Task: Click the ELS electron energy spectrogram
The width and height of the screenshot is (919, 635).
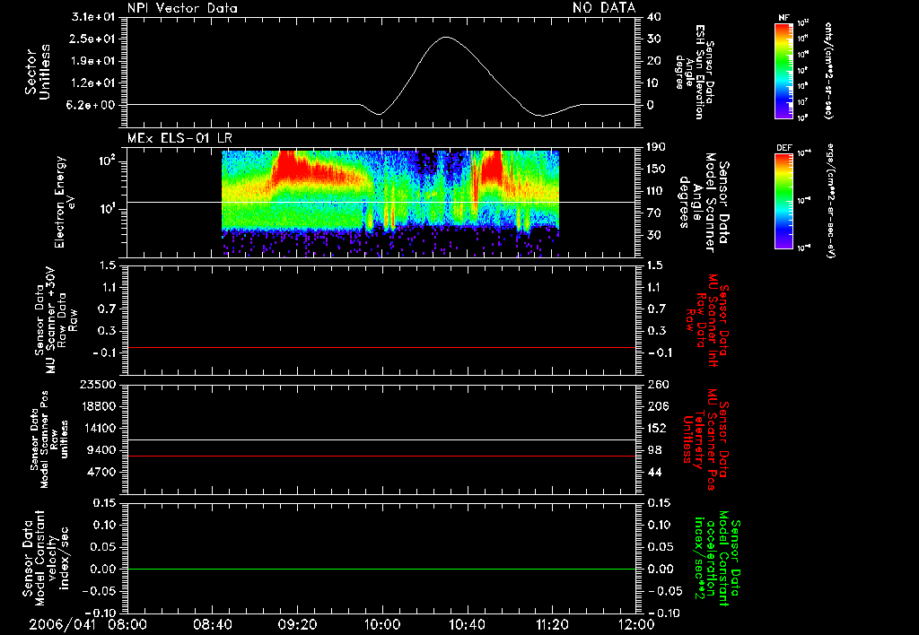Action: coord(389,204)
